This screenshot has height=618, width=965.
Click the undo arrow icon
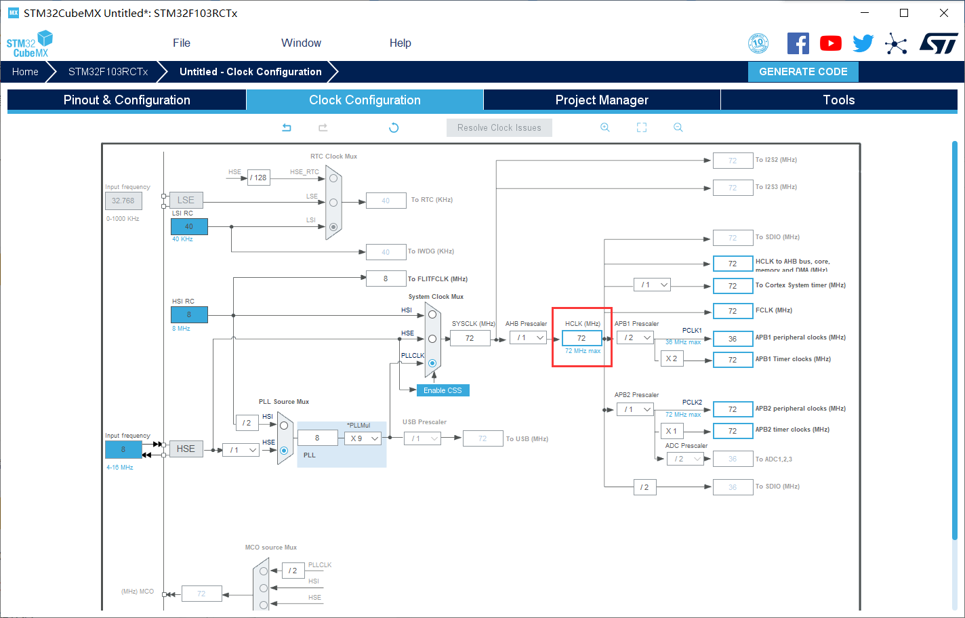(x=287, y=127)
